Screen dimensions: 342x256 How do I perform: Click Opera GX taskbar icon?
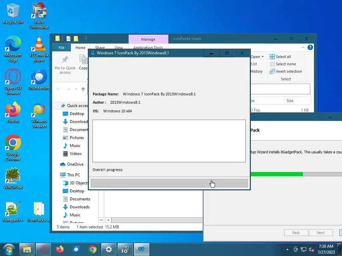point(43,249)
